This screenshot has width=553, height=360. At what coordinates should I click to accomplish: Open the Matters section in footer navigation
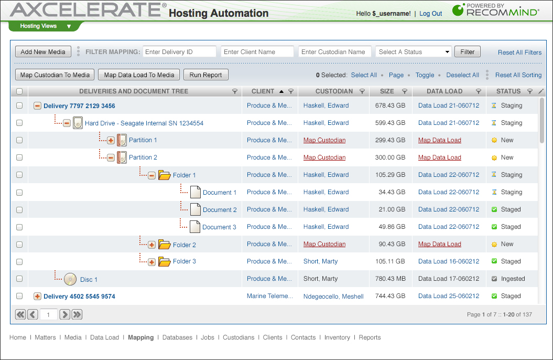point(45,337)
